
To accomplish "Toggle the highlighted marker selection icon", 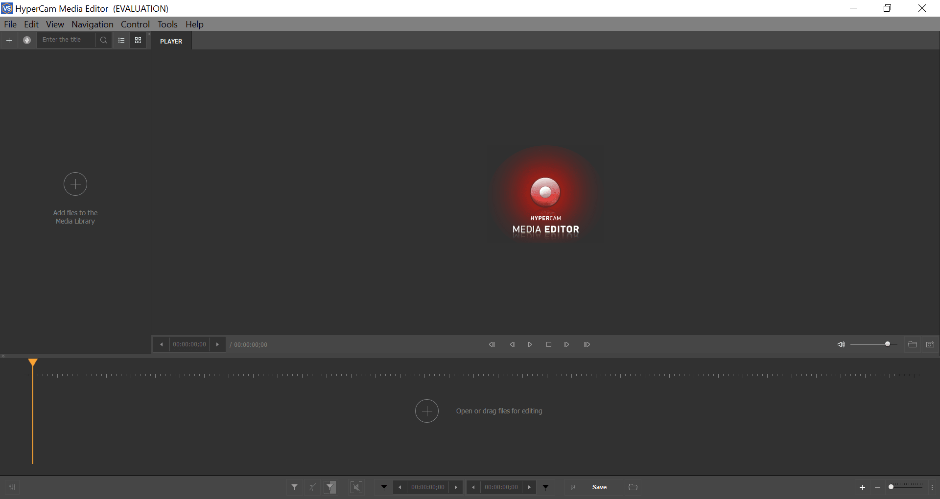I will (x=330, y=487).
